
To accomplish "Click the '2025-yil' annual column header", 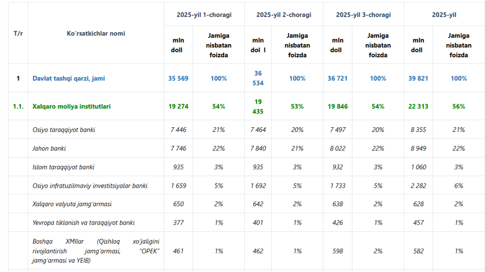I will pos(444,15).
